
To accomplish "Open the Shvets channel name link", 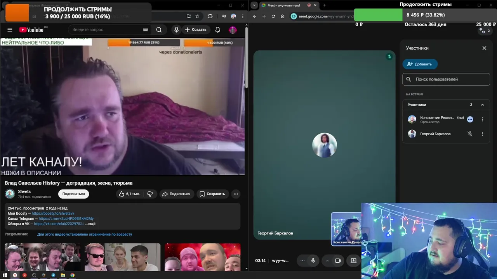I will pos(24,191).
